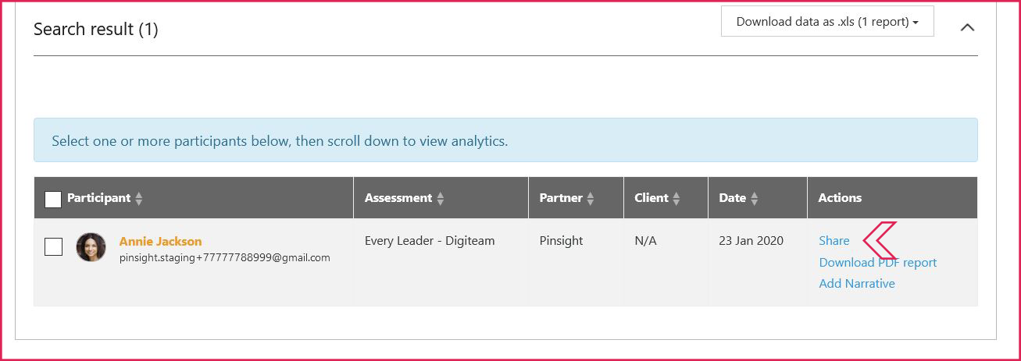The width and height of the screenshot is (1021, 361).
Task: Sort table by Assessment column arrows
Action: point(441,199)
